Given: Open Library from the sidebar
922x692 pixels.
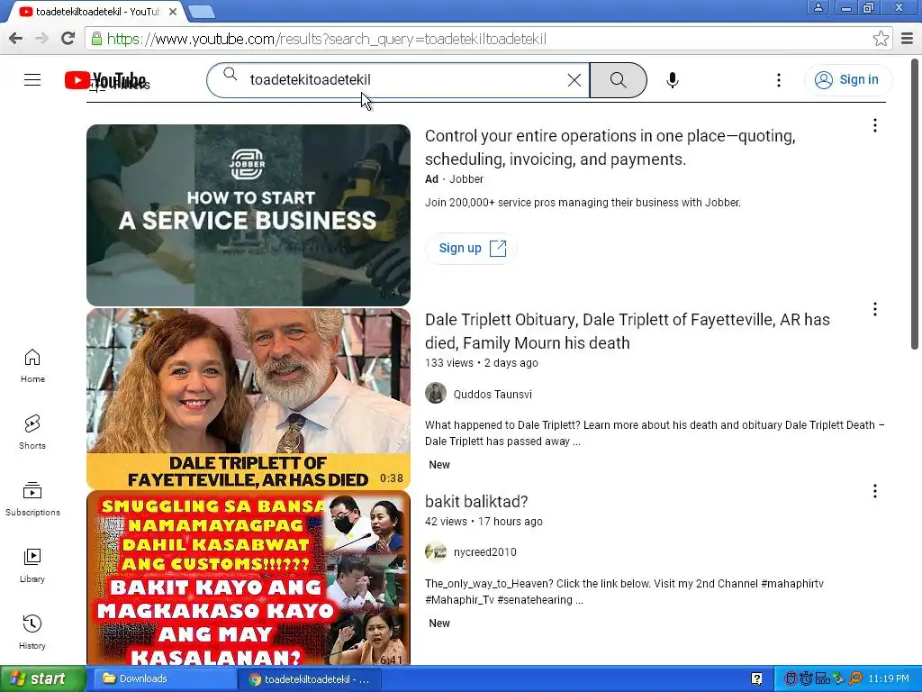Looking at the screenshot, I should [32, 566].
